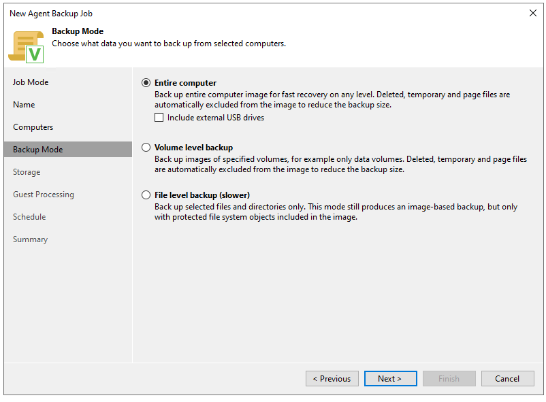Screen dimensions: 546x402
Task: Go to the Job Mode step
Action: [31, 82]
